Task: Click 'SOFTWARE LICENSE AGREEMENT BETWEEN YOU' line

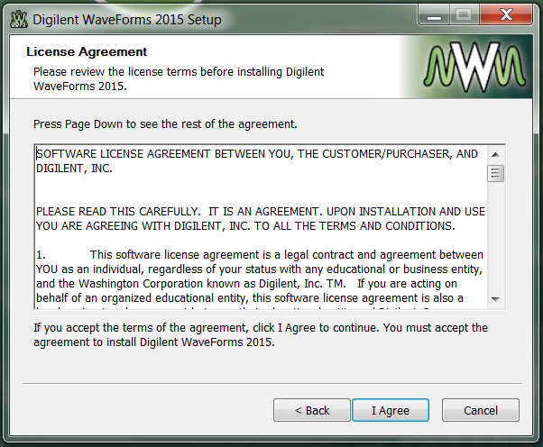Action: point(257,161)
